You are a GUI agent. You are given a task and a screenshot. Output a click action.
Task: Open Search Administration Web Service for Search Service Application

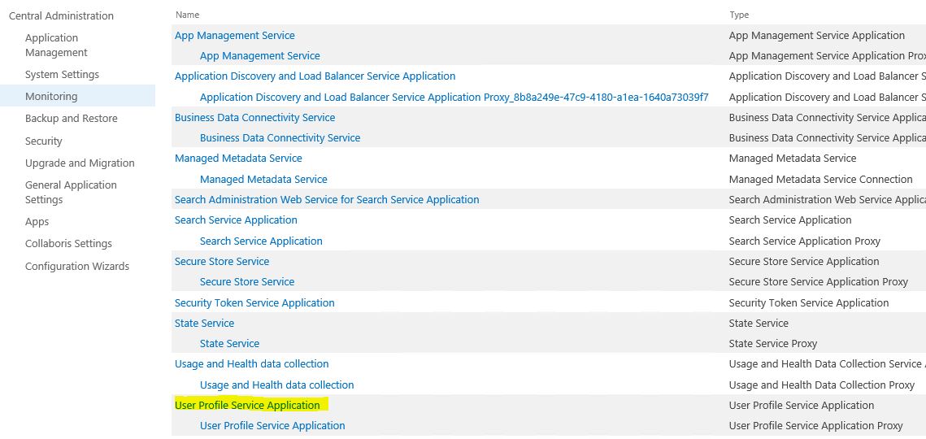tap(327, 200)
